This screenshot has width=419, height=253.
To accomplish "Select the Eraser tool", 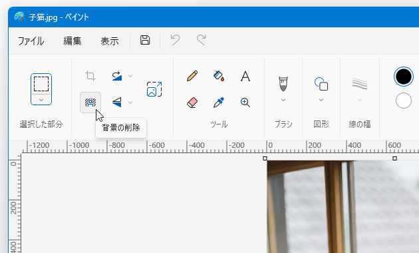I will pyautogui.click(x=192, y=103).
